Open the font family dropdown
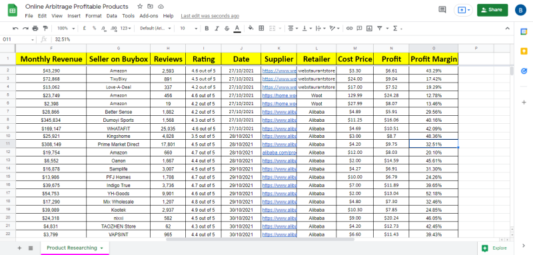 click(x=155, y=29)
